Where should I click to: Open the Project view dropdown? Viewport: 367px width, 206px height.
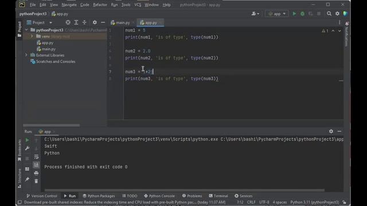pos(40,22)
